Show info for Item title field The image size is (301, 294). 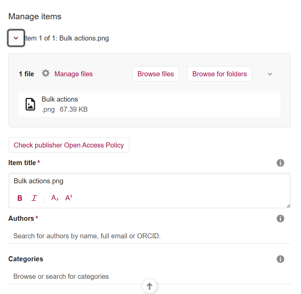[280, 163]
